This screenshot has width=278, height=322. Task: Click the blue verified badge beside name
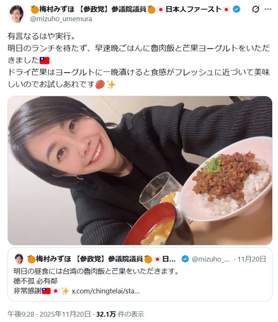(237, 9)
